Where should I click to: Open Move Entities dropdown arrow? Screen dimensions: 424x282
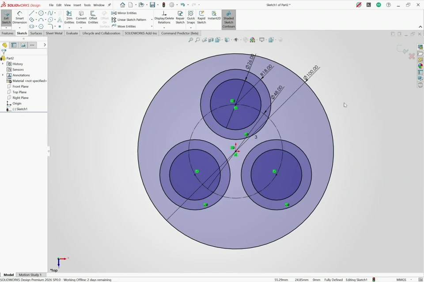click(x=151, y=26)
